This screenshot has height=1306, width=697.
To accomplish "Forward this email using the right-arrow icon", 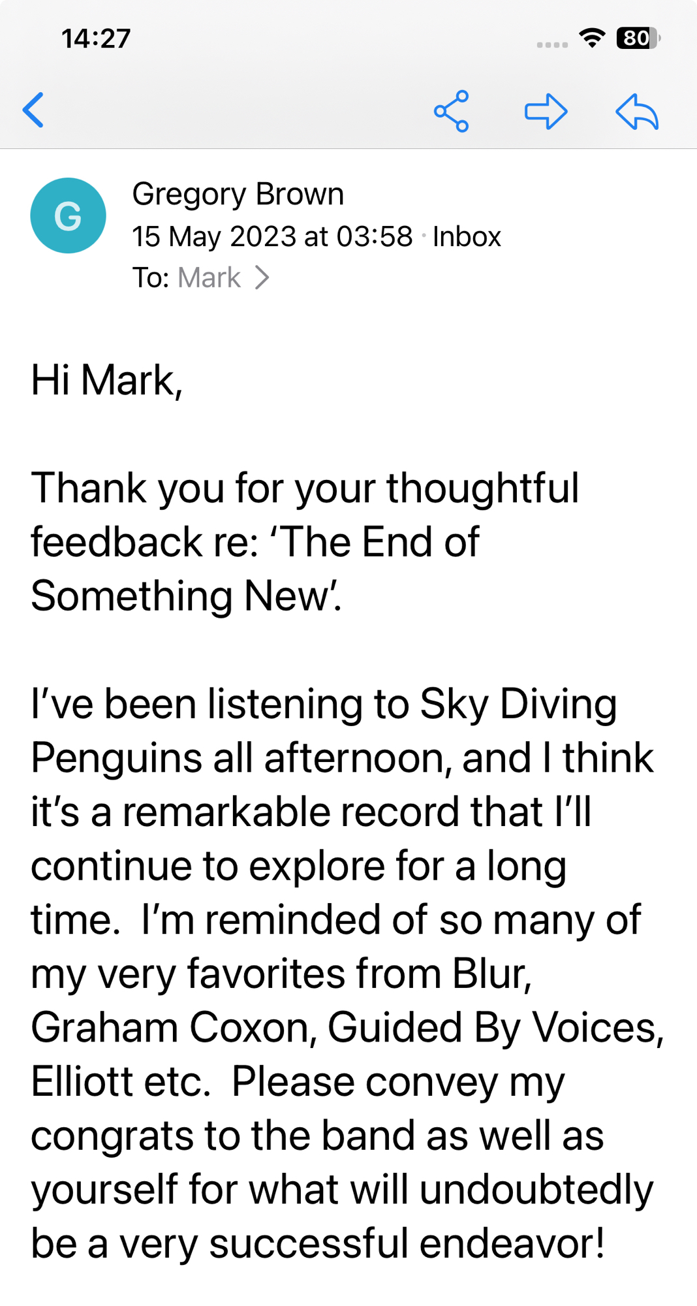I will coord(546,111).
